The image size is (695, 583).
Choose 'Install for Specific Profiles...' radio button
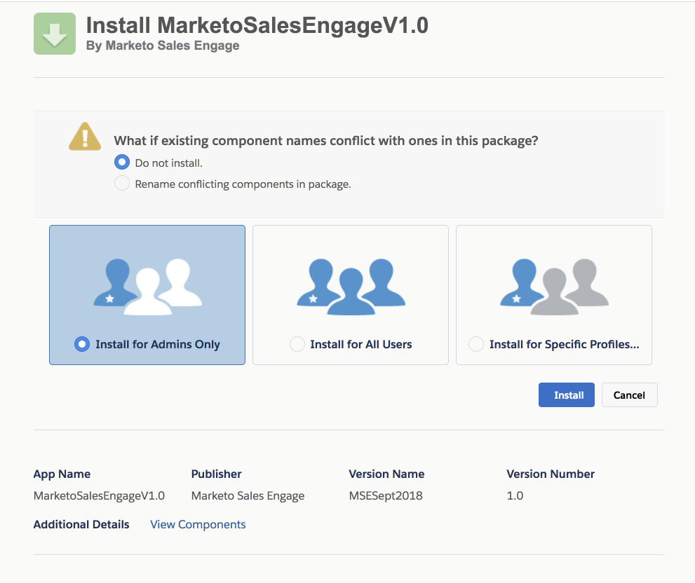[x=476, y=344]
